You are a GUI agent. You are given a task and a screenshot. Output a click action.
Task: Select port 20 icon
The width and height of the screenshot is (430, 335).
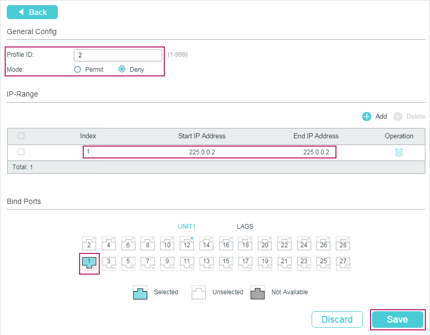[265, 243]
